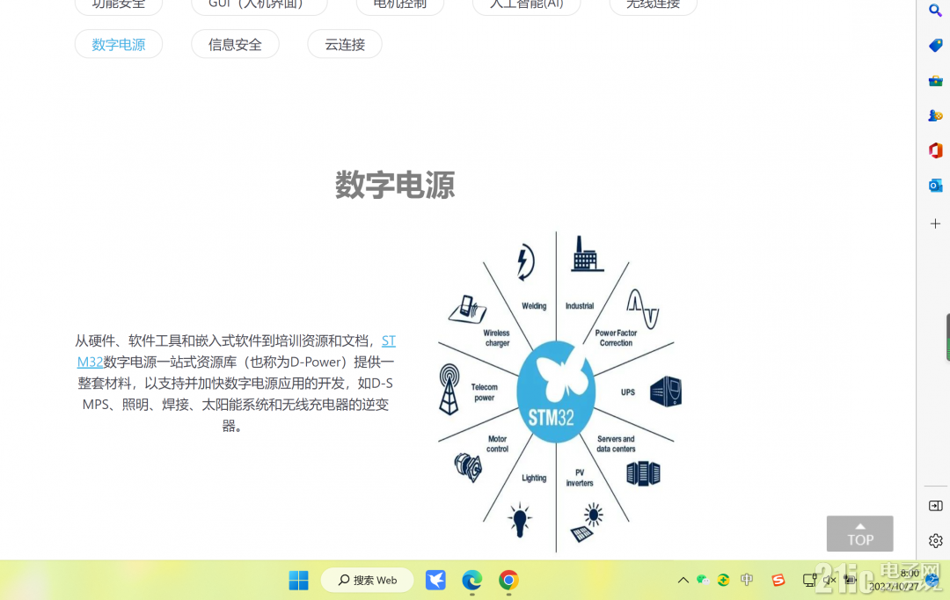Open the network status tray icon
This screenshot has height=600, width=950.
[809, 580]
